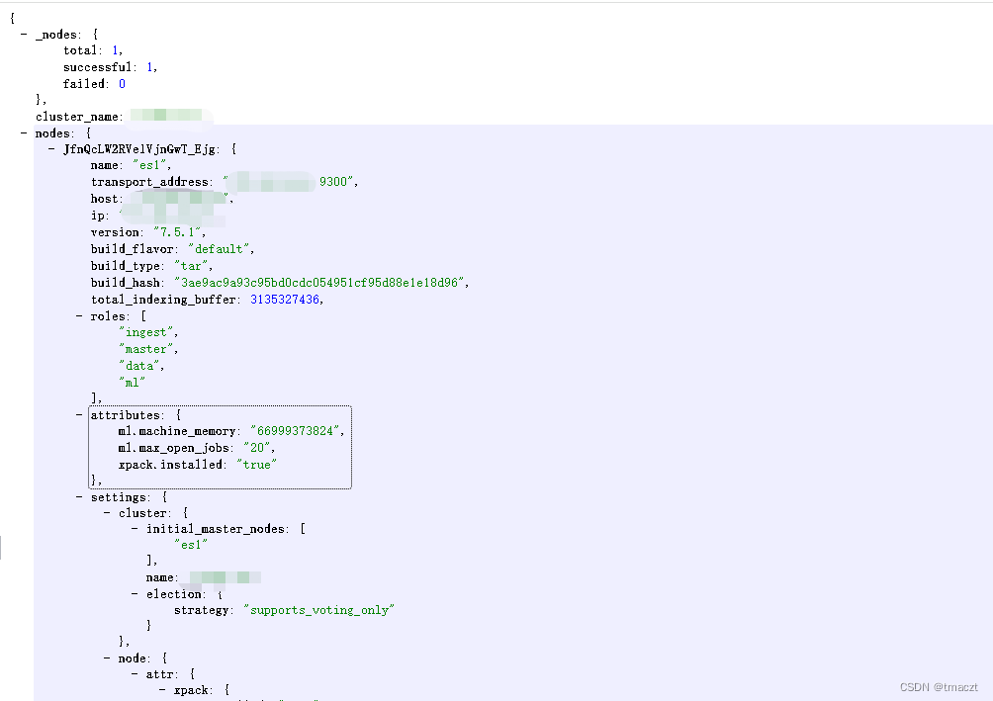Click the build_hash key
This screenshot has width=993, height=701.
126,283
